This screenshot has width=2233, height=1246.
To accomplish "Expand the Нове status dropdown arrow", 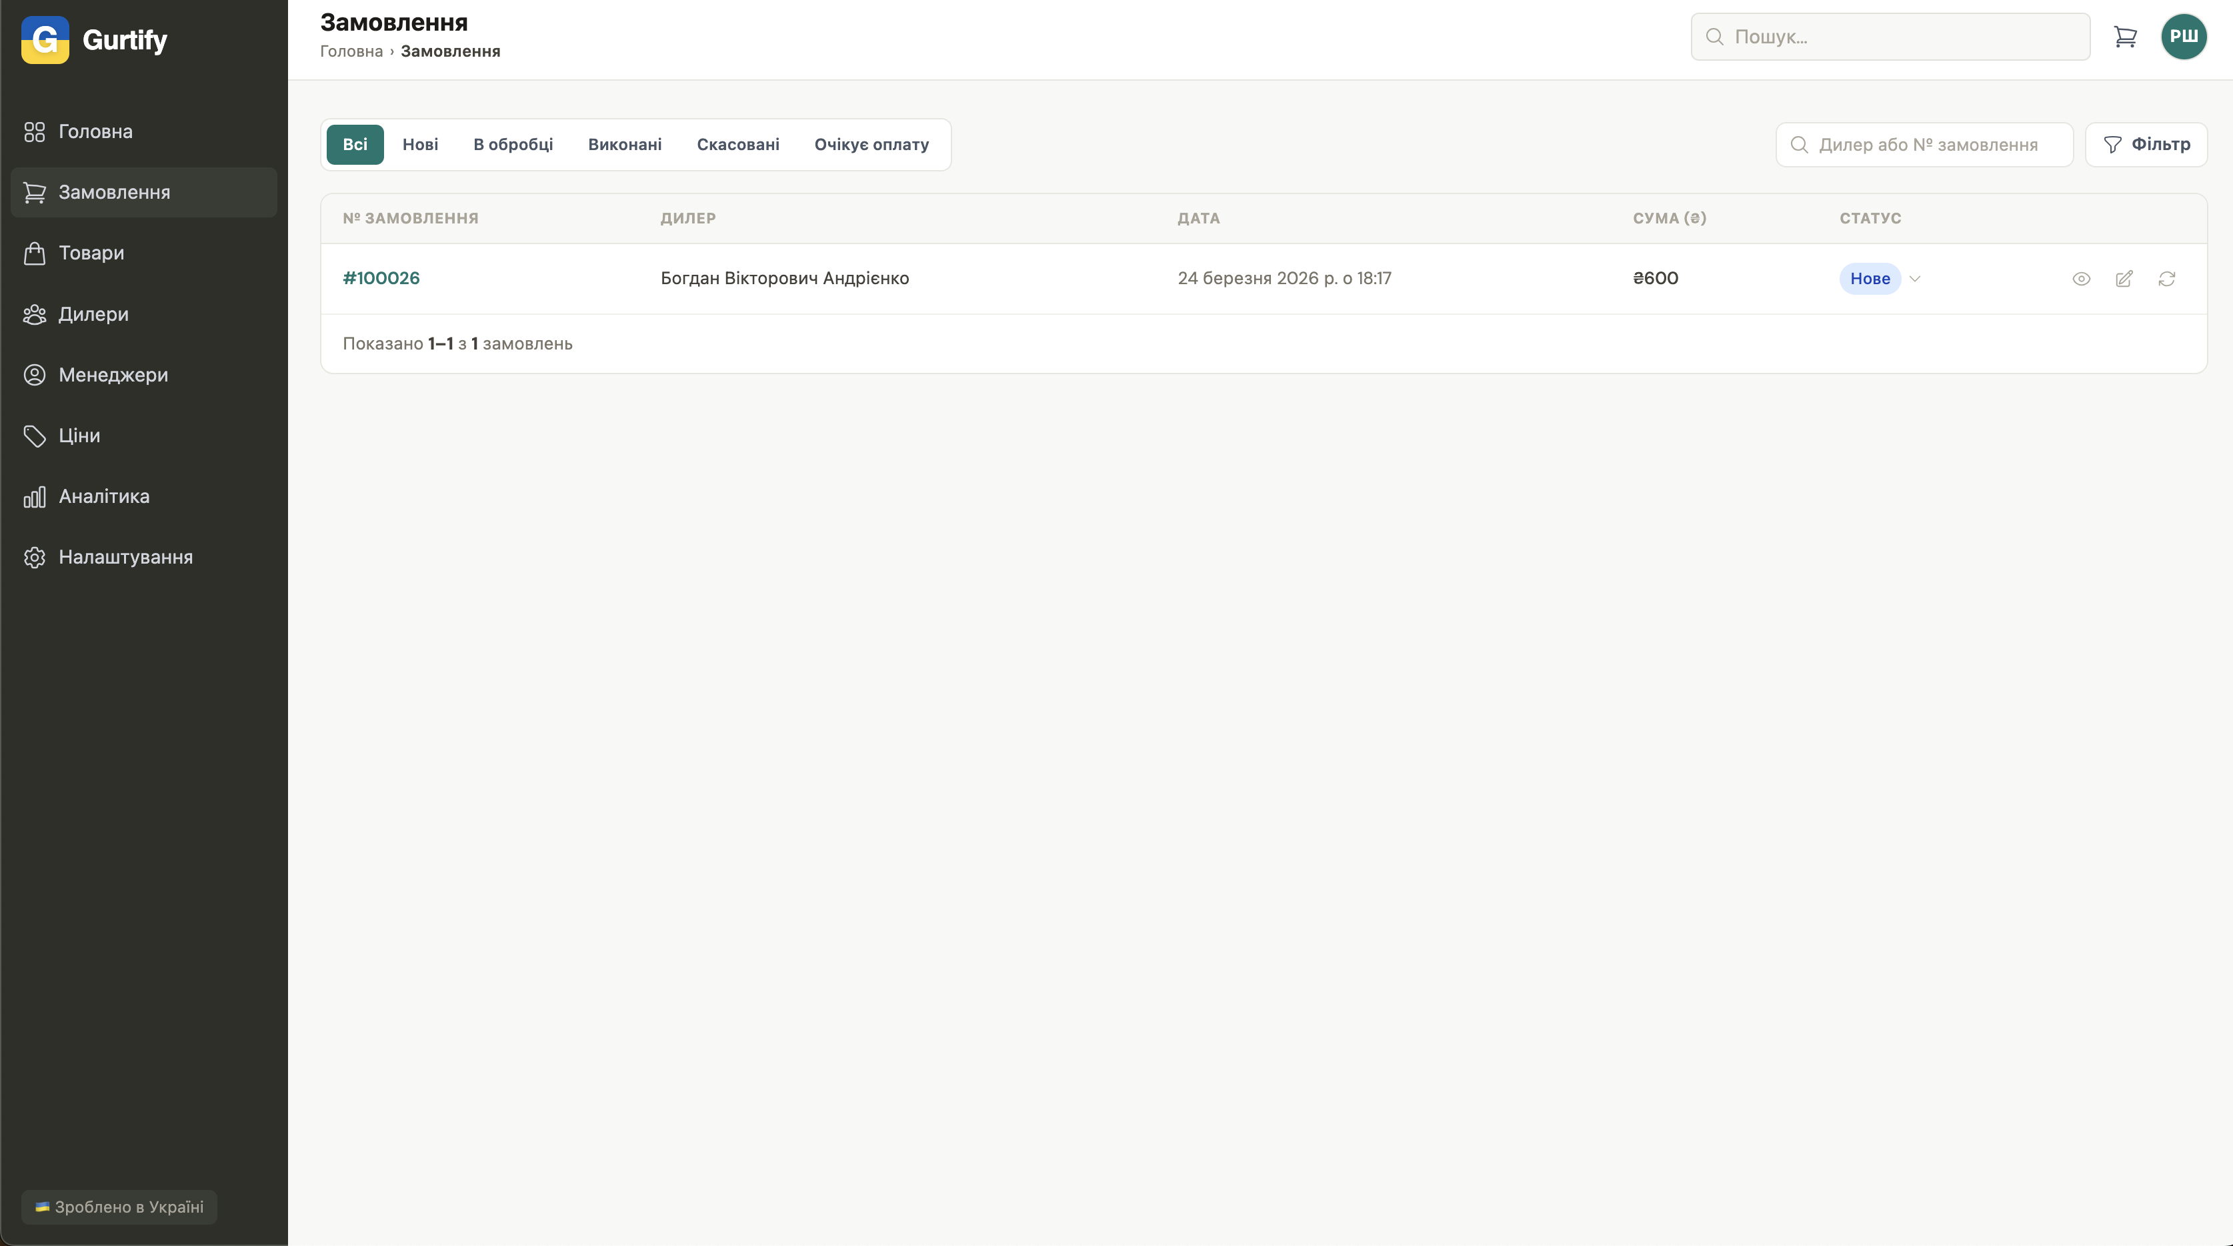I will (1915, 278).
